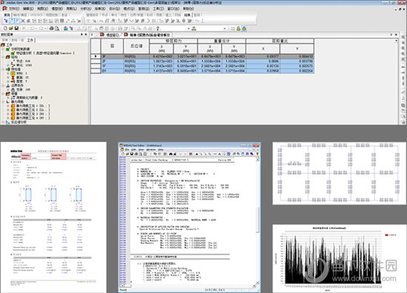Image resolution: width=407 pixels, height=293 pixels.
Task: Open the File menu in MIDAS Text Editor
Action: coord(127,149)
